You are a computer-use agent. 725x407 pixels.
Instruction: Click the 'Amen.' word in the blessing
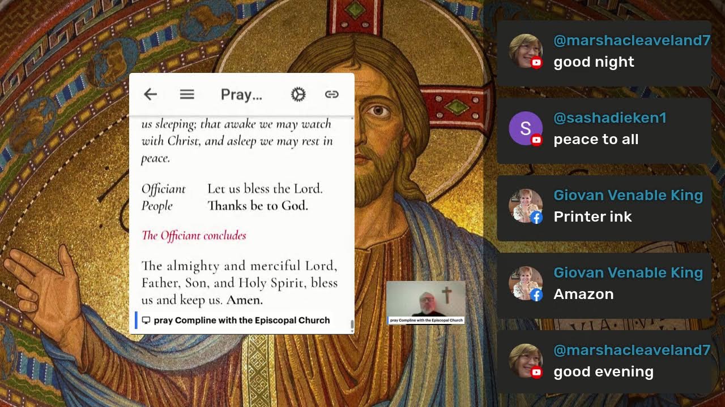click(x=245, y=300)
